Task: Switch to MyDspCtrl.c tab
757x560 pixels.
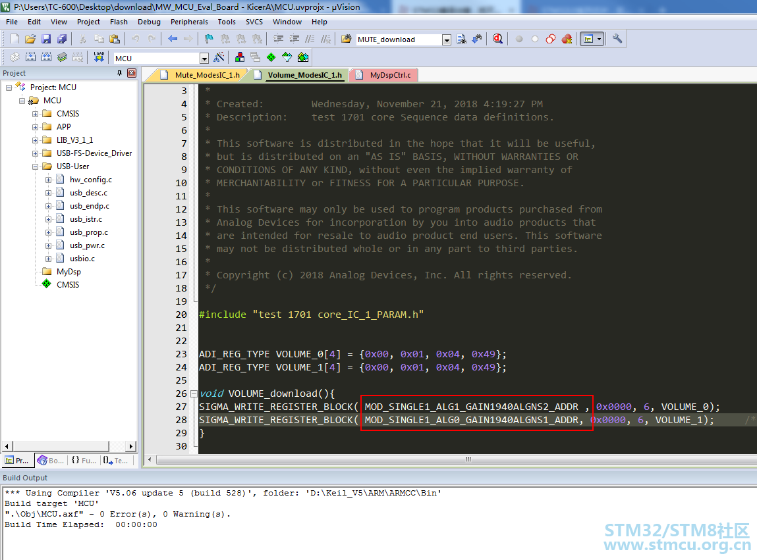Action: click(385, 75)
